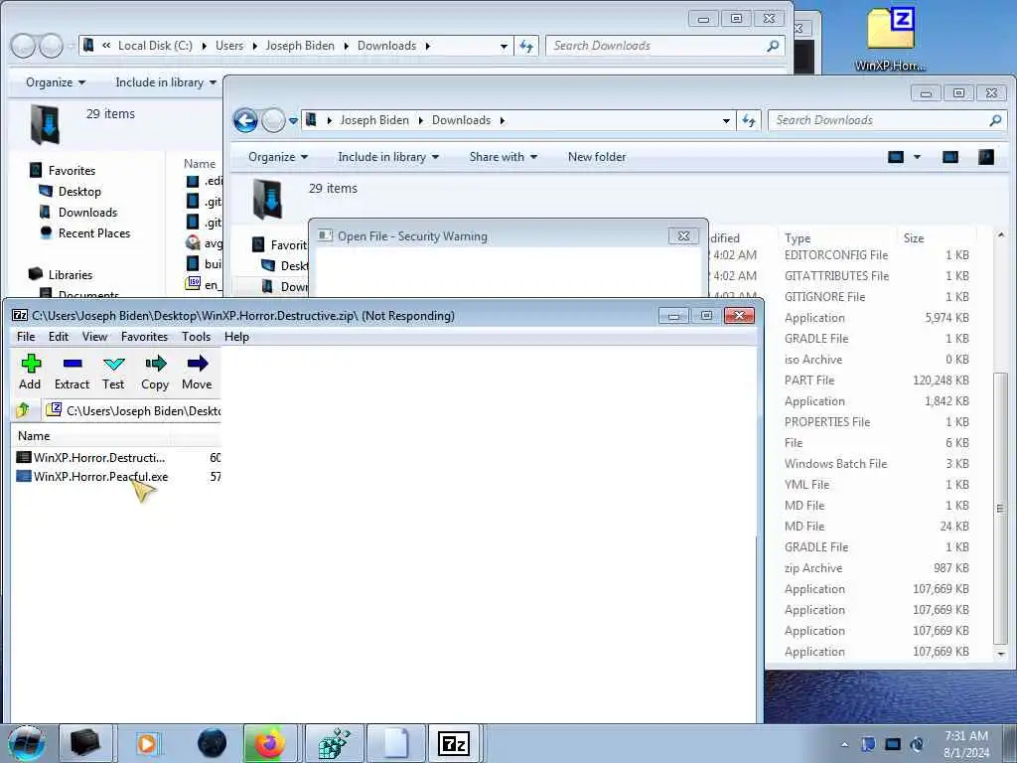Click the New folder button
1017x763 pixels.
(x=597, y=157)
